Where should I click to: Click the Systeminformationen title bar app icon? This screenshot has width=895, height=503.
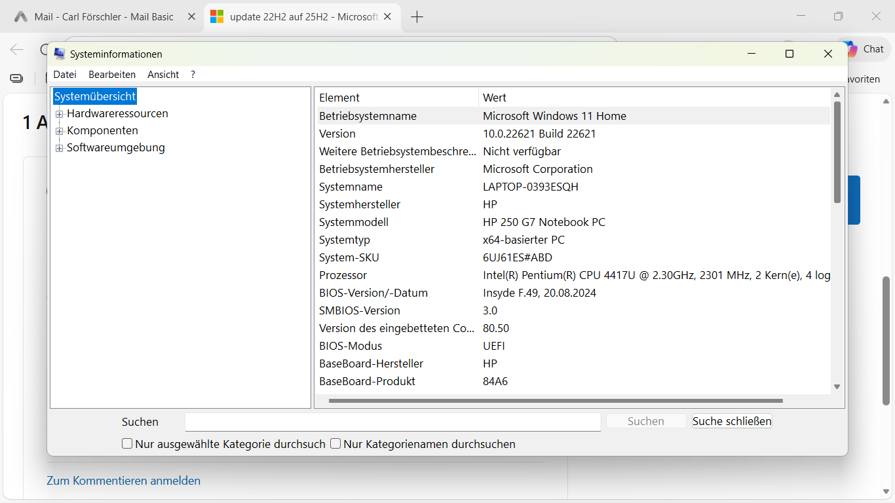pos(60,54)
